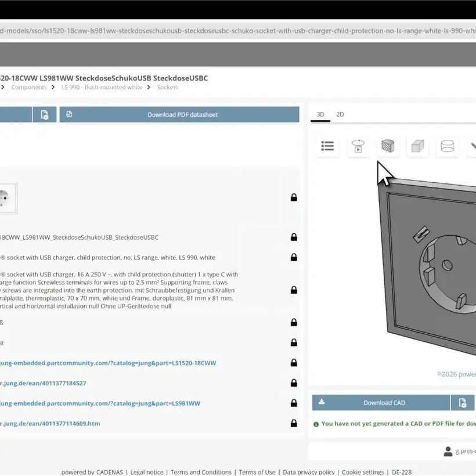Click powered by CADENAS footer text
The image size is (476, 476).
(92, 472)
